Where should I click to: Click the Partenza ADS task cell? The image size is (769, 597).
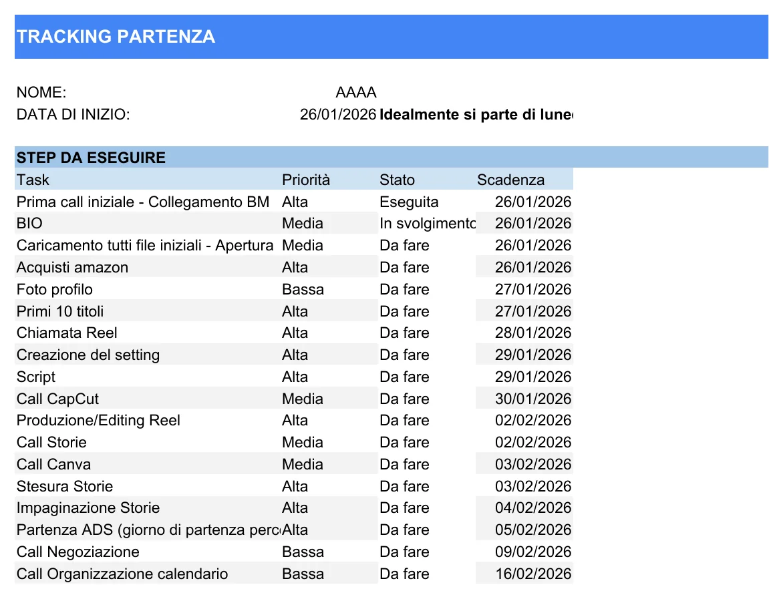pos(147,530)
